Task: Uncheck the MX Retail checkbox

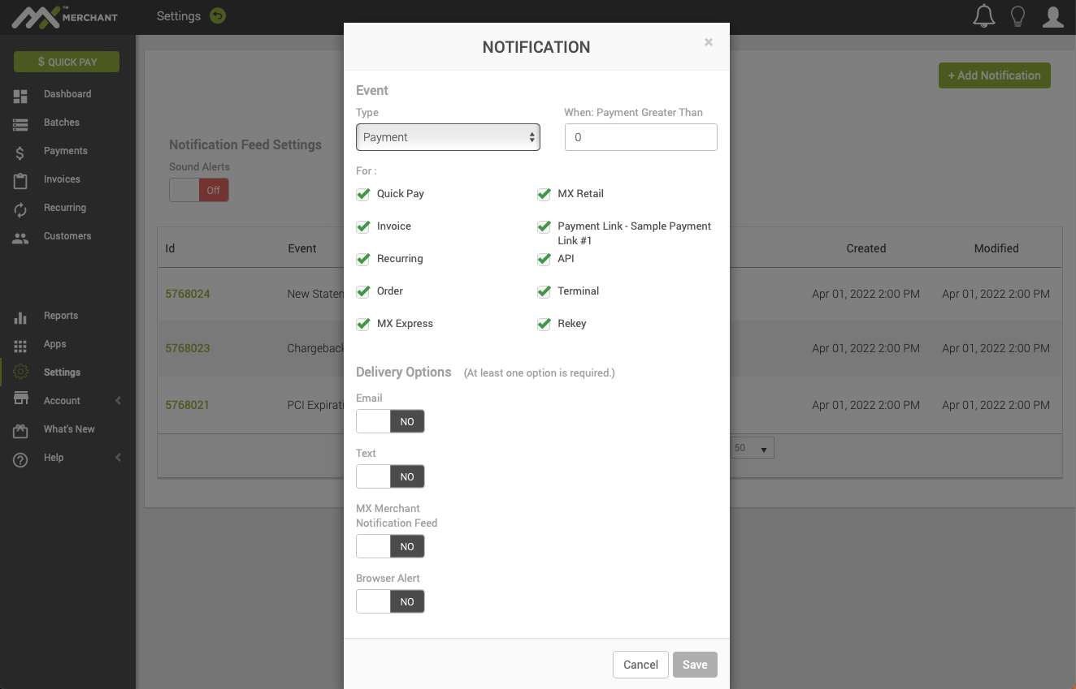Action: 544,194
